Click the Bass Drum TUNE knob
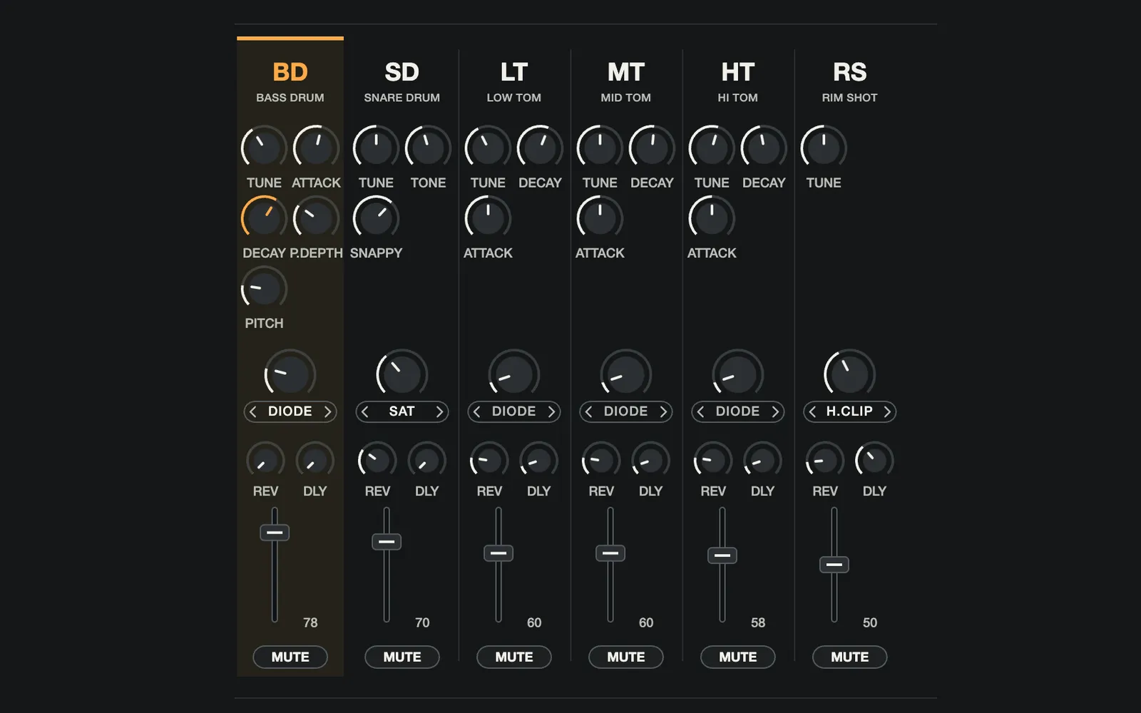The height and width of the screenshot is (713, 1141). tap(264, 148)
